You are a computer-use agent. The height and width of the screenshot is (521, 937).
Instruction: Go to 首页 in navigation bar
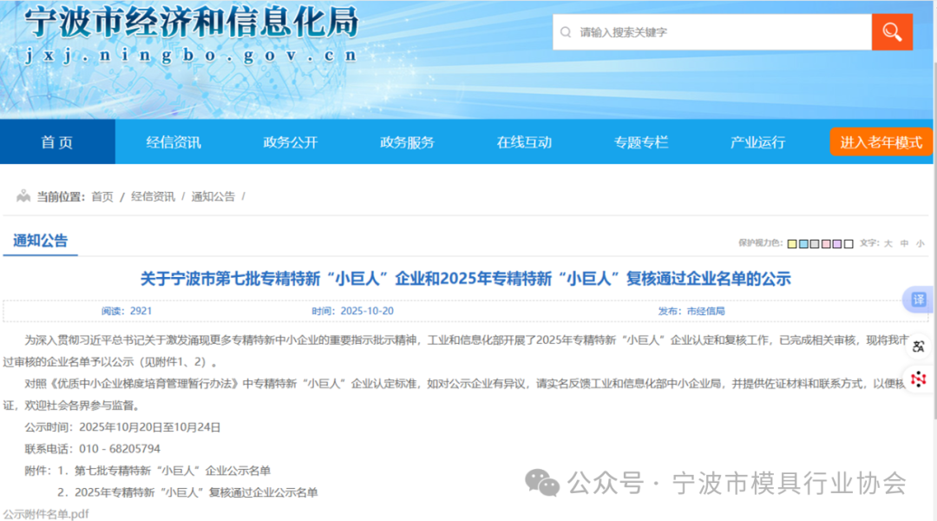click(57, 142)
